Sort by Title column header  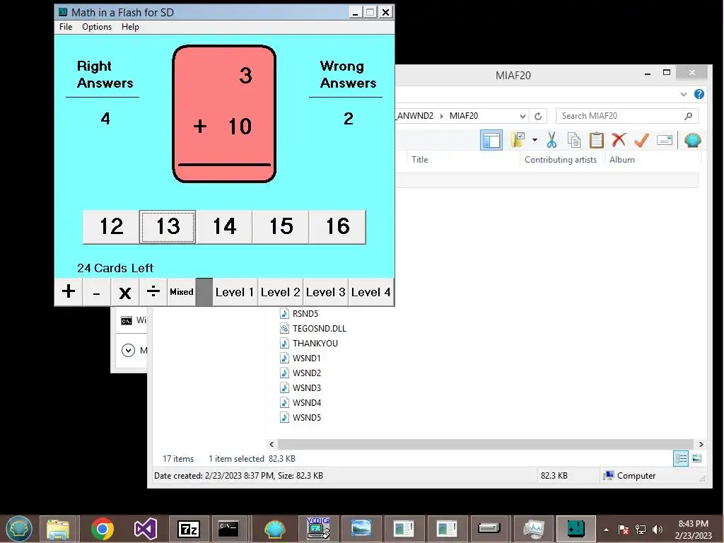pyautogui.click(x=419, y=160)
